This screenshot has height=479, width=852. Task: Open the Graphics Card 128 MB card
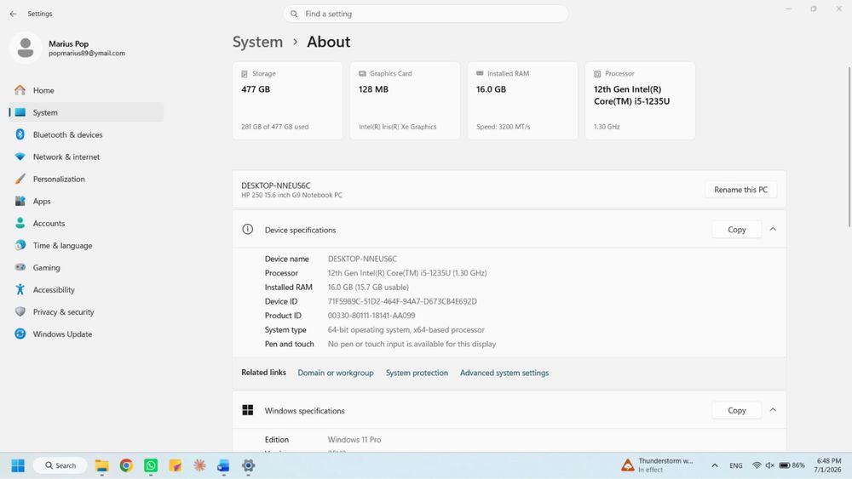click(x=405, y=101)
